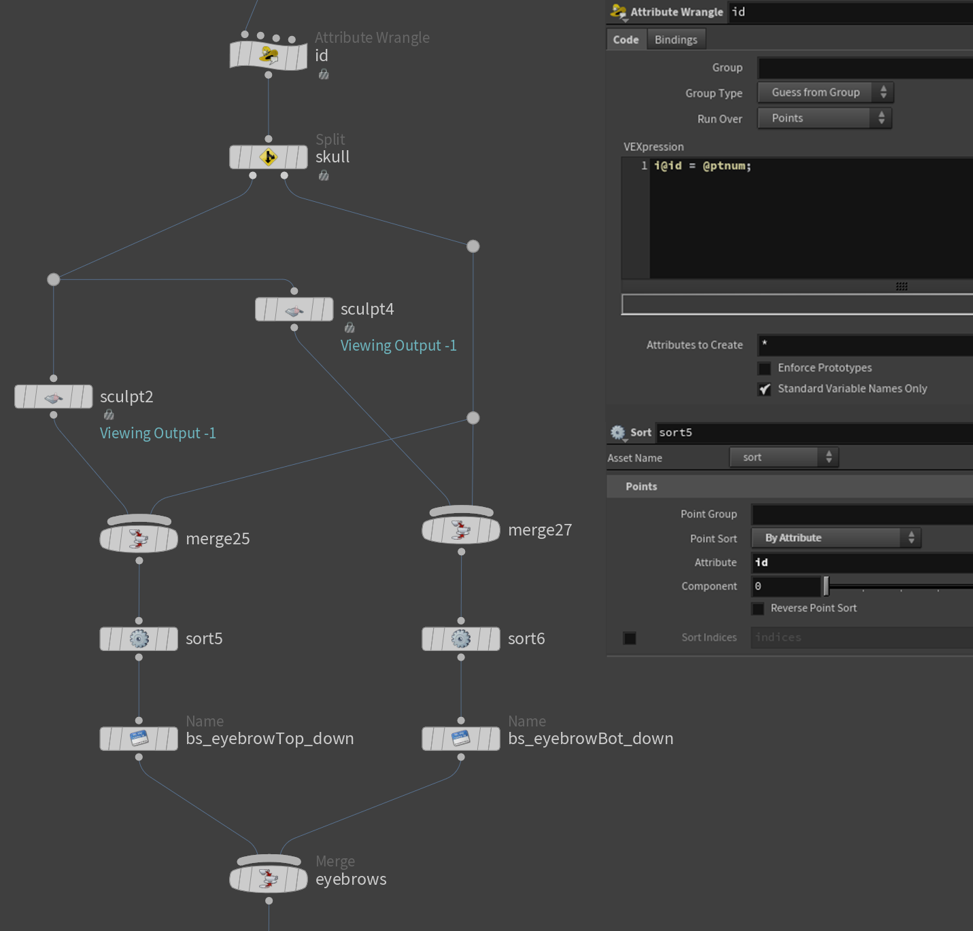The image size is (973, 931).
Task: Select the bs_eyebrowTop_down Name node icon
Action: [x=139, y=739]
